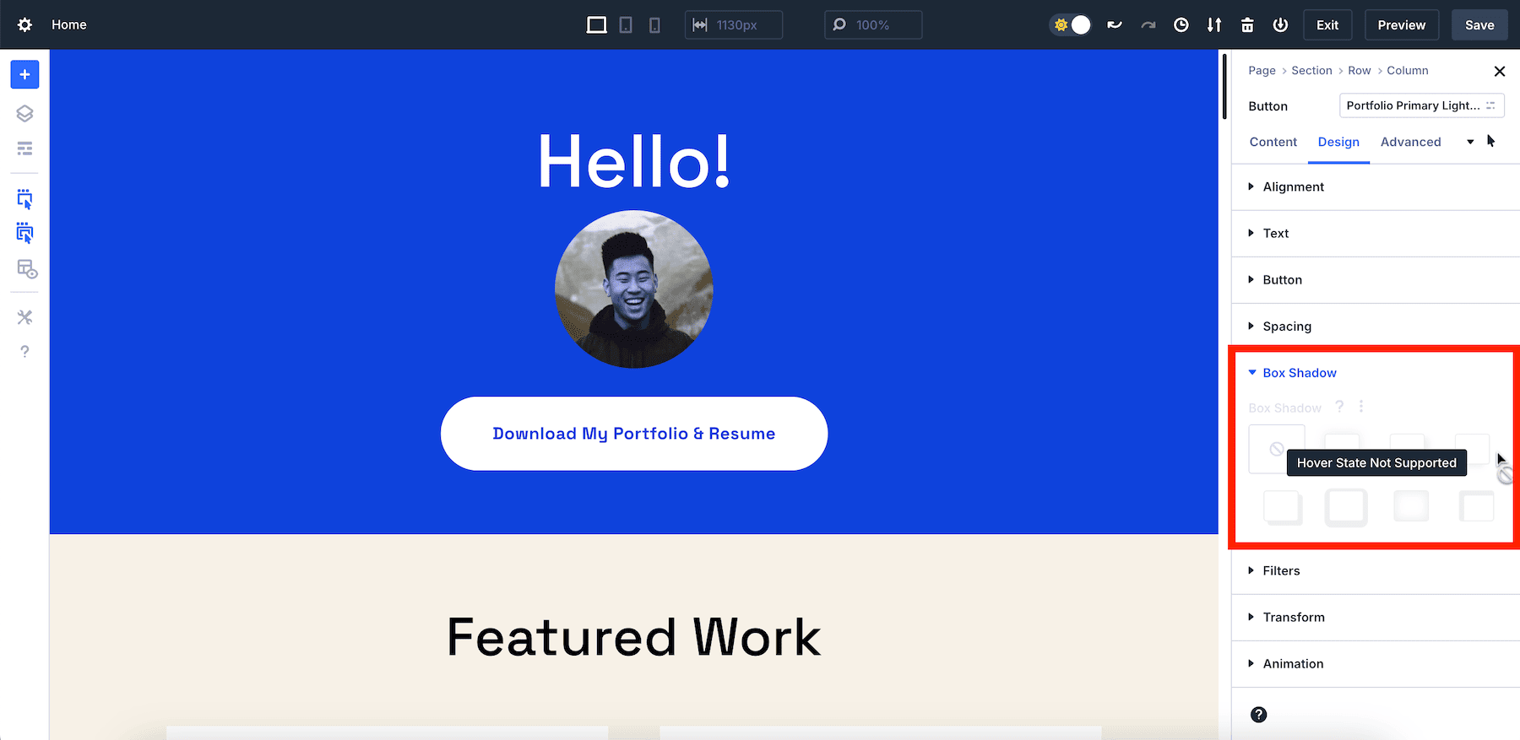
Task: Click the undo arrow icon
Action: pyautogui.click(x=1115, y=24)
